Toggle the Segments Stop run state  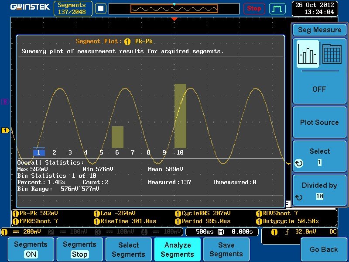coord(79,249)
